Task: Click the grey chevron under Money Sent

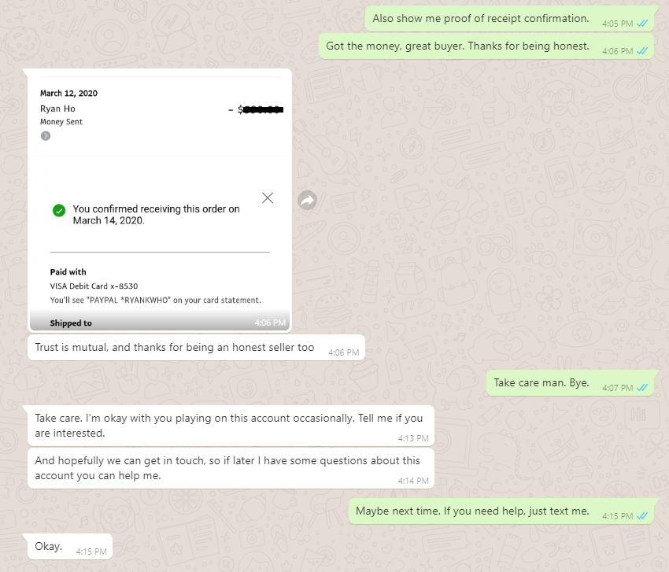Action: click(46, 136)
